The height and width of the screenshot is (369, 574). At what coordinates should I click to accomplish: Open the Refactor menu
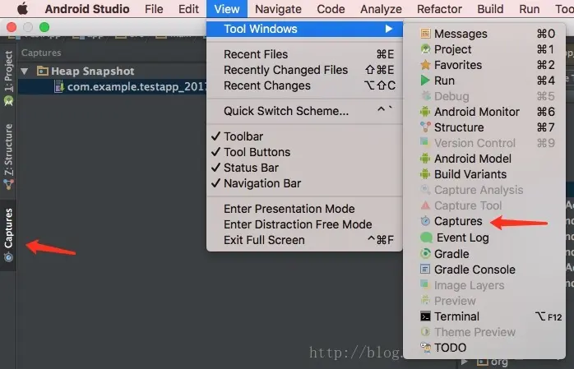click(439, 9)
